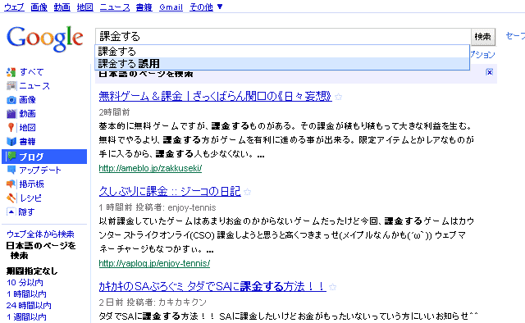Open ニュース in top navigation bar
The width and height of the screenshot is (525, 323).
pos(115,7)
